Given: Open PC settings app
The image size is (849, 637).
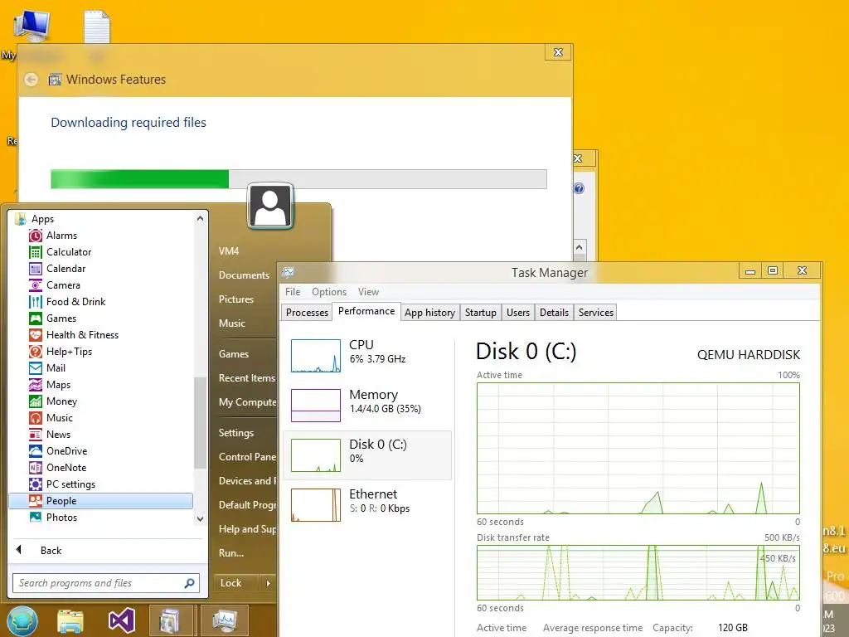Looking at the screenshot, I should coord(35,484).
